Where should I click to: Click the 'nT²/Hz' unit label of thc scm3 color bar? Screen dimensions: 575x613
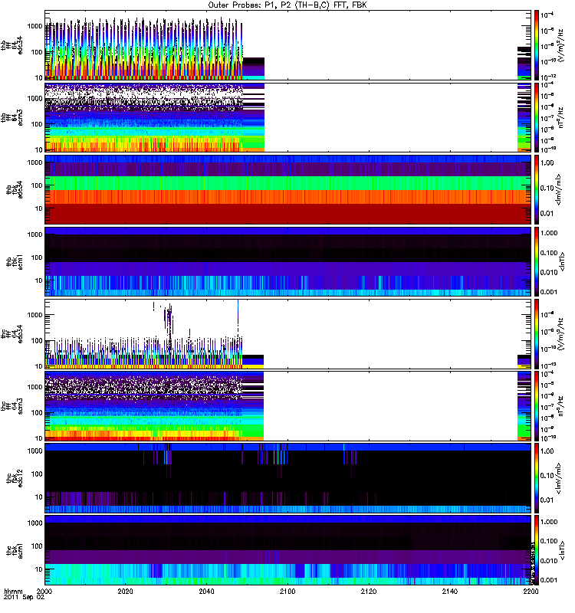[560, 406]
